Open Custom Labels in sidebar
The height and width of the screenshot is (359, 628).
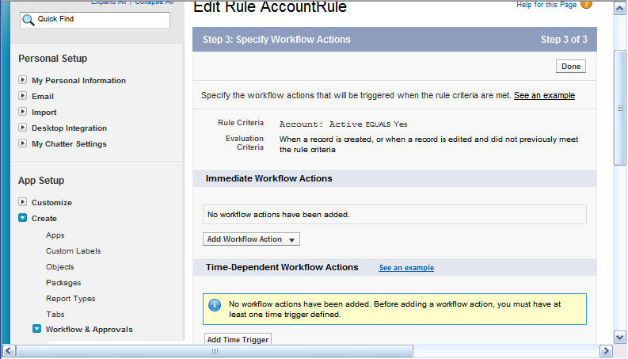pos(74,250)
